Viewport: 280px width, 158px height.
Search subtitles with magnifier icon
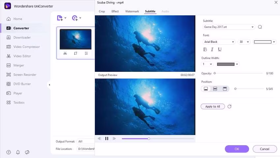(x=260, y=27)
